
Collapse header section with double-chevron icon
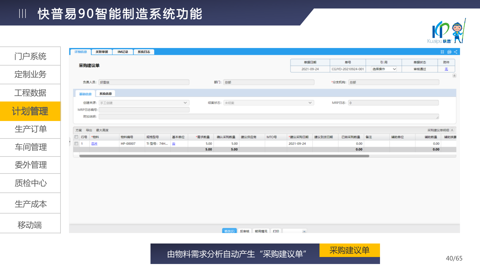(454, 75)
